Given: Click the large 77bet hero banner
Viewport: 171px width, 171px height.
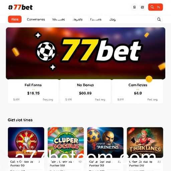Looking at the screenshot, I should (85, 53).
